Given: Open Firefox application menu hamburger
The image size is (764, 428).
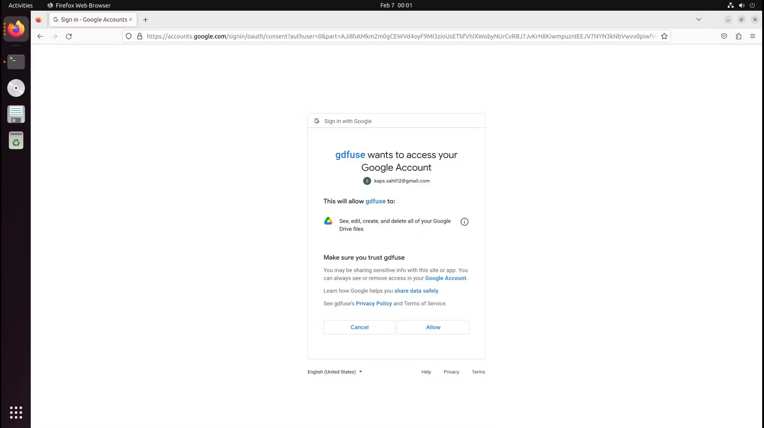Looking at the screenshot, I should click(x=752, y=36).
